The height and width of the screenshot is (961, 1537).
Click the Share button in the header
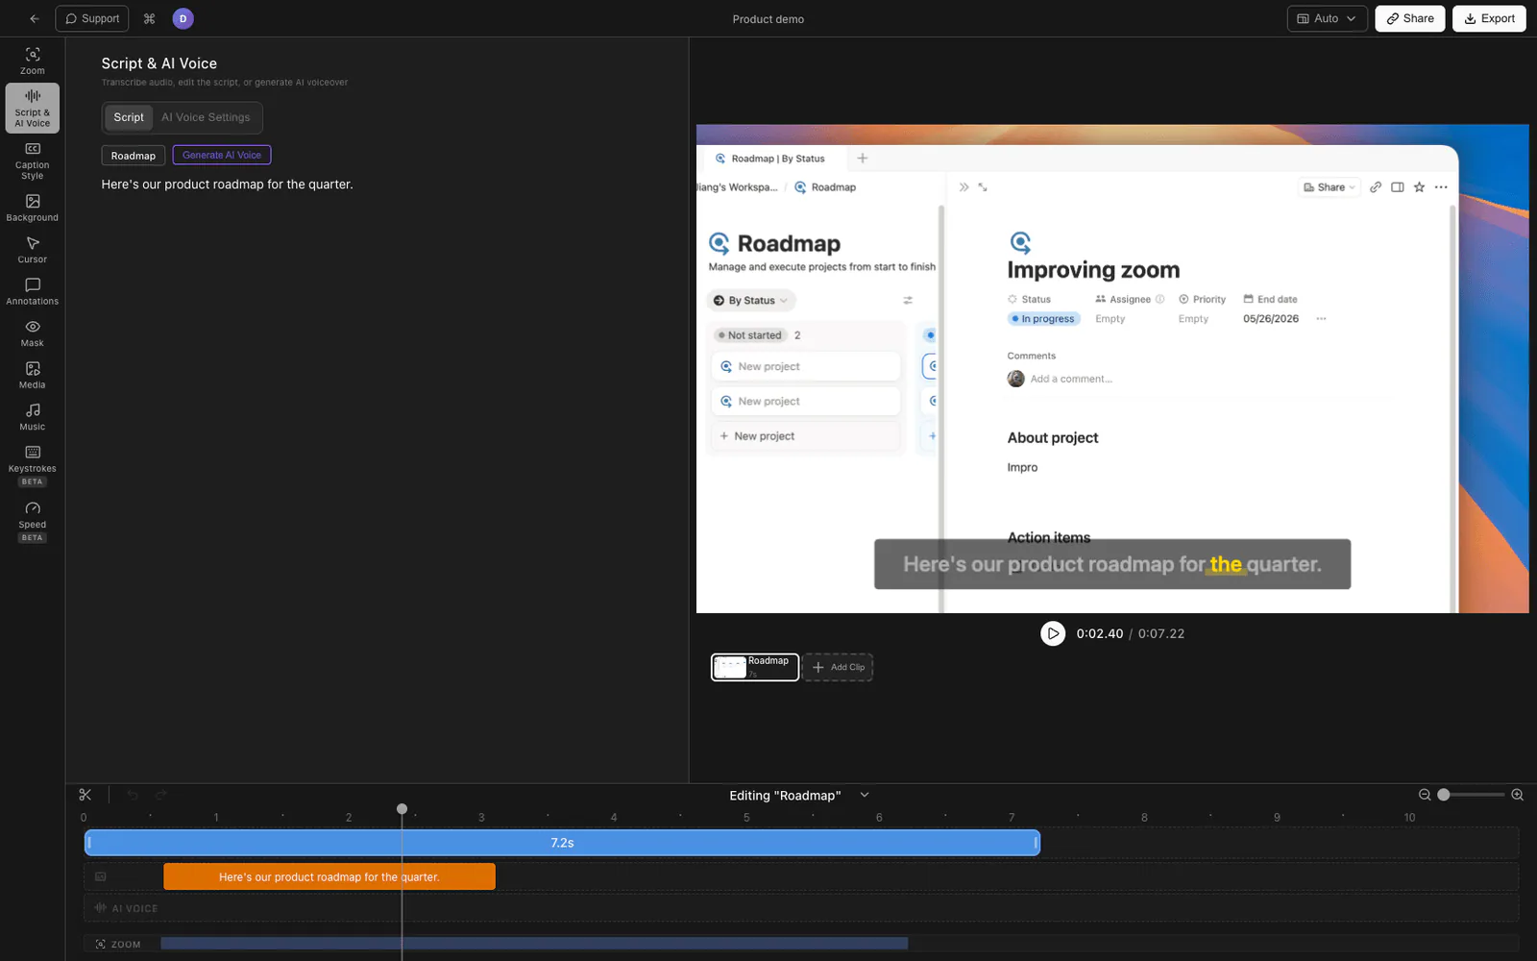[1409, 18]
